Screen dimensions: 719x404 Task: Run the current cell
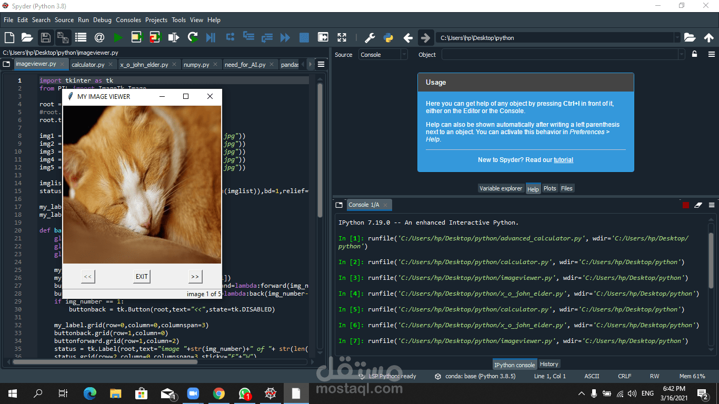click(137, 37)
